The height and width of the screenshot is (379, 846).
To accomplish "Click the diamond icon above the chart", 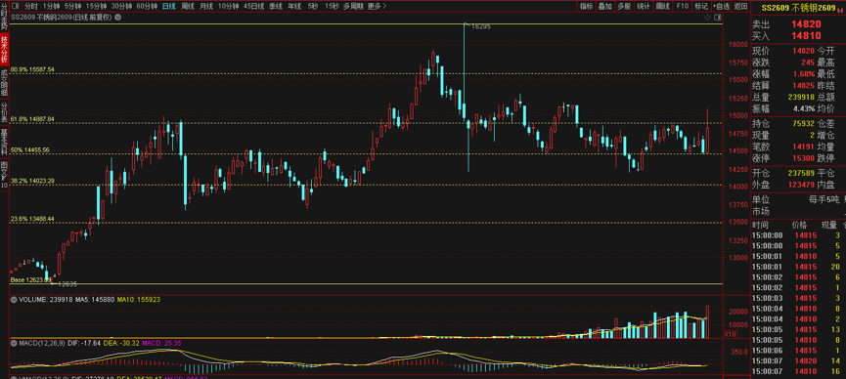I will coord(707,18).
